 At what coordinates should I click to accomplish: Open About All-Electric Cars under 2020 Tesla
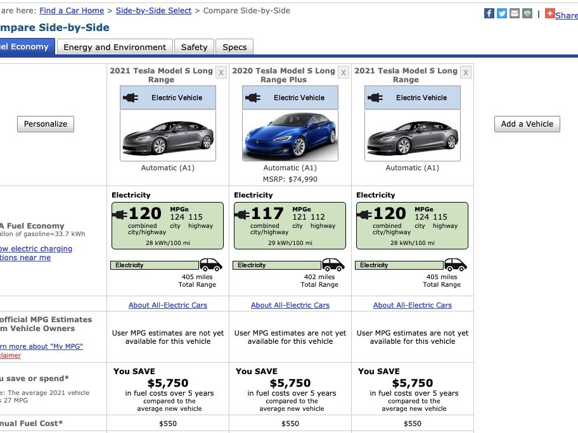pos(290,305)
